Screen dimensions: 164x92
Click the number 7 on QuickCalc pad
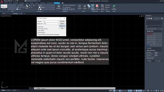point(148,36)
